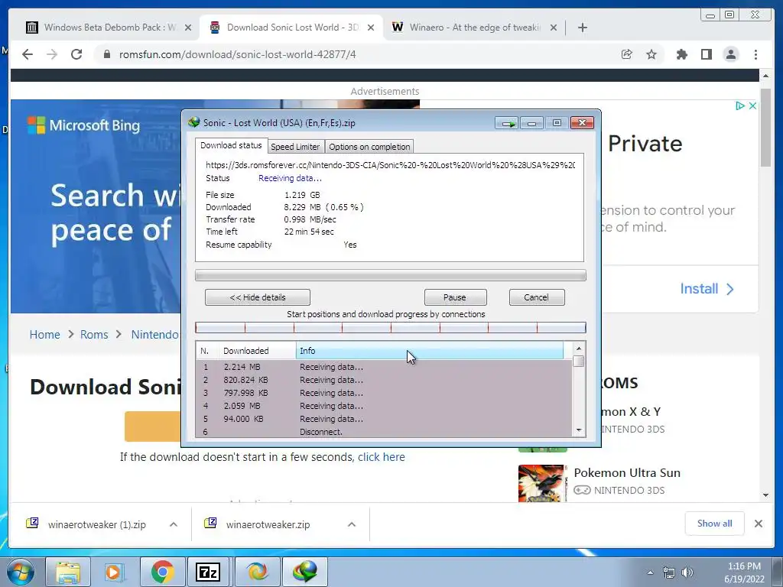This screenshot has height=587, width=783.
Task: Pause the Sonic Lost World download
Action: click(x=454, y=297)
